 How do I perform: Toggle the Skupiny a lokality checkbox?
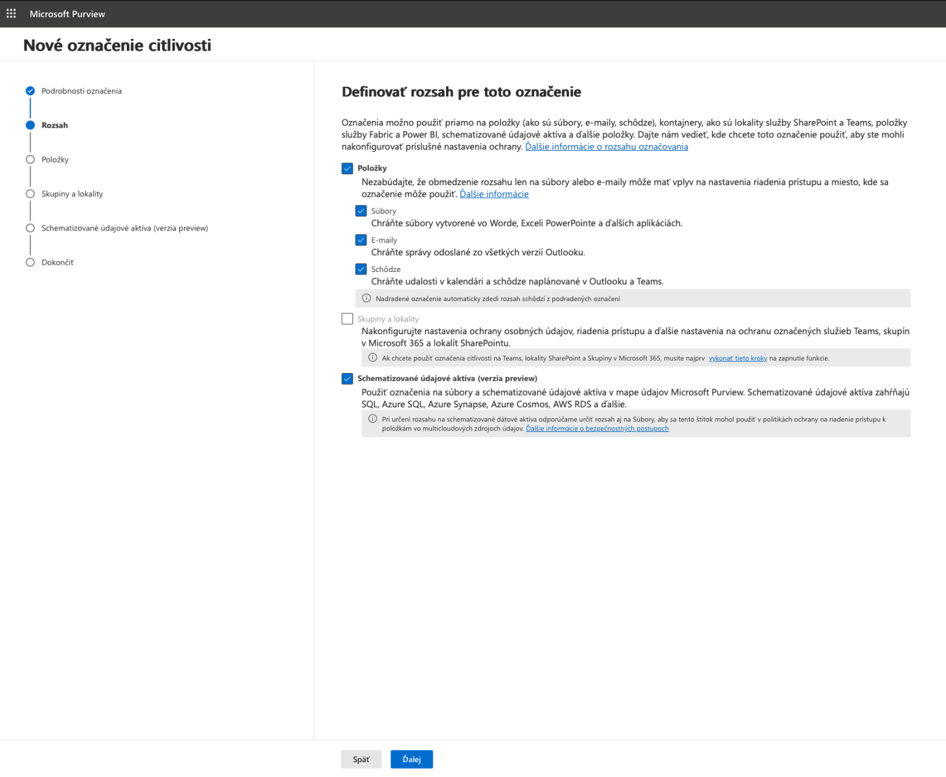coord(348,319)
